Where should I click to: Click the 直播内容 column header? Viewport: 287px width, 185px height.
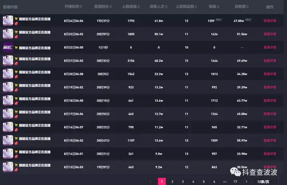[x=10, y=7]
